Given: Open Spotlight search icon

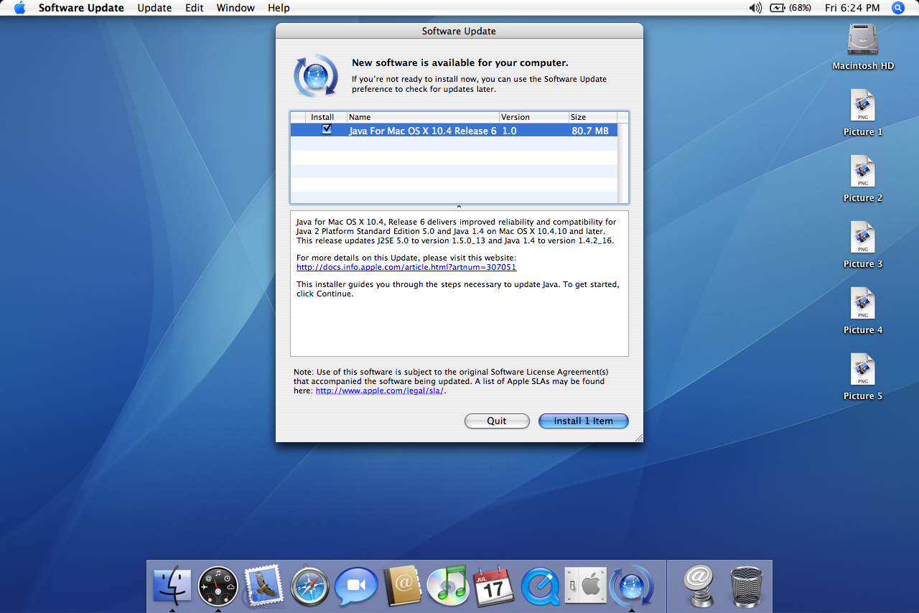Looking at the screenshot, I should tap(898, 8).
